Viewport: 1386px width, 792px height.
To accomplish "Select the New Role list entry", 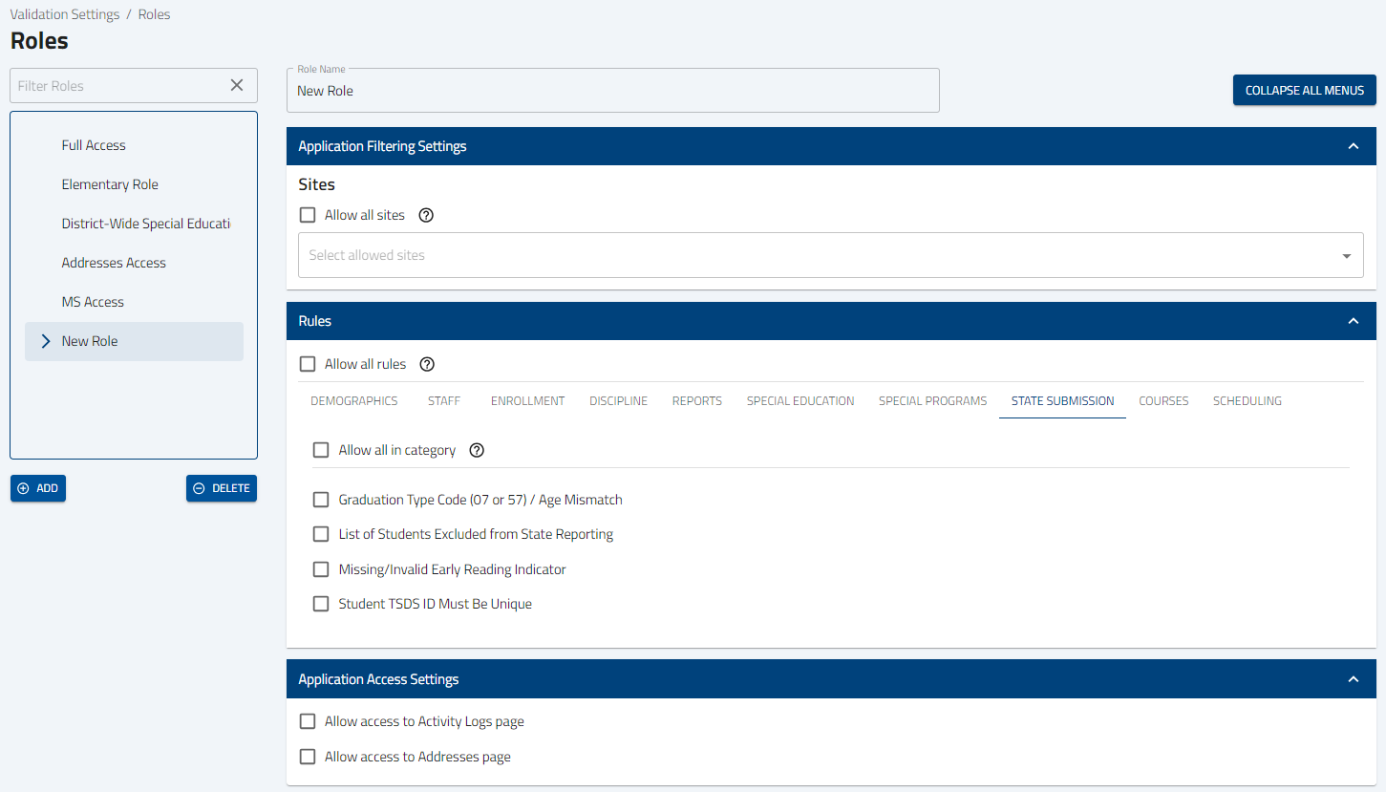I will (134, 341).
